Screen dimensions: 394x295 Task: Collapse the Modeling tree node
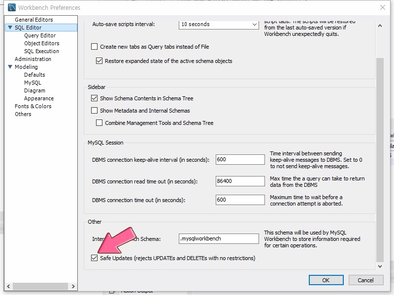pyautogui.click(x=10, y=67)
